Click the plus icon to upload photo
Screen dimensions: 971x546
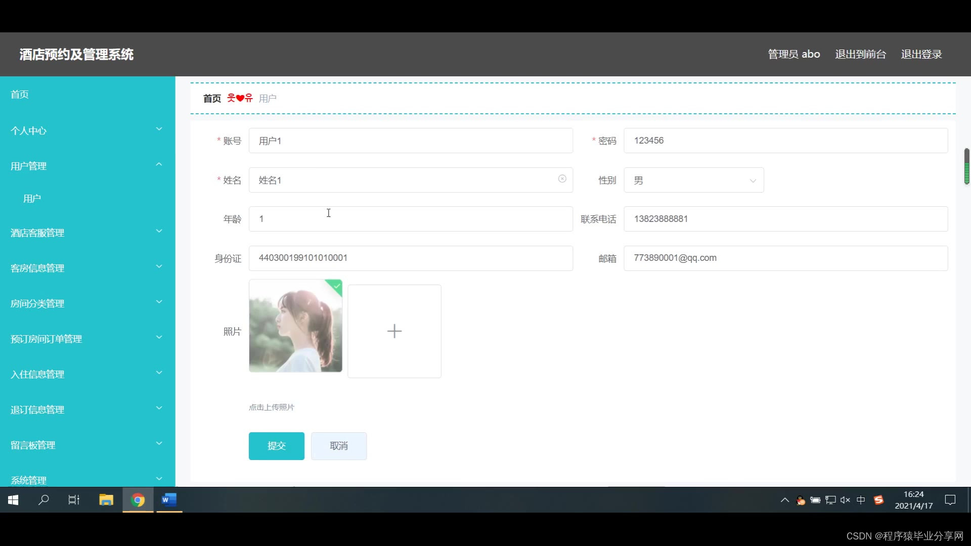pyautogui.click(x=394, y=331)
